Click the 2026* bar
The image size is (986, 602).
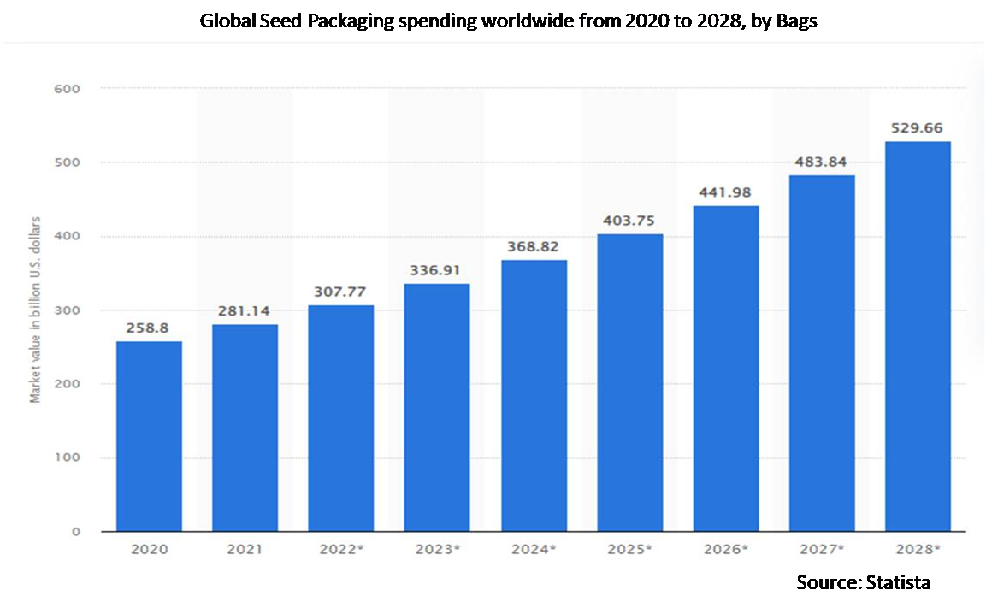click(x=726, y=369)
